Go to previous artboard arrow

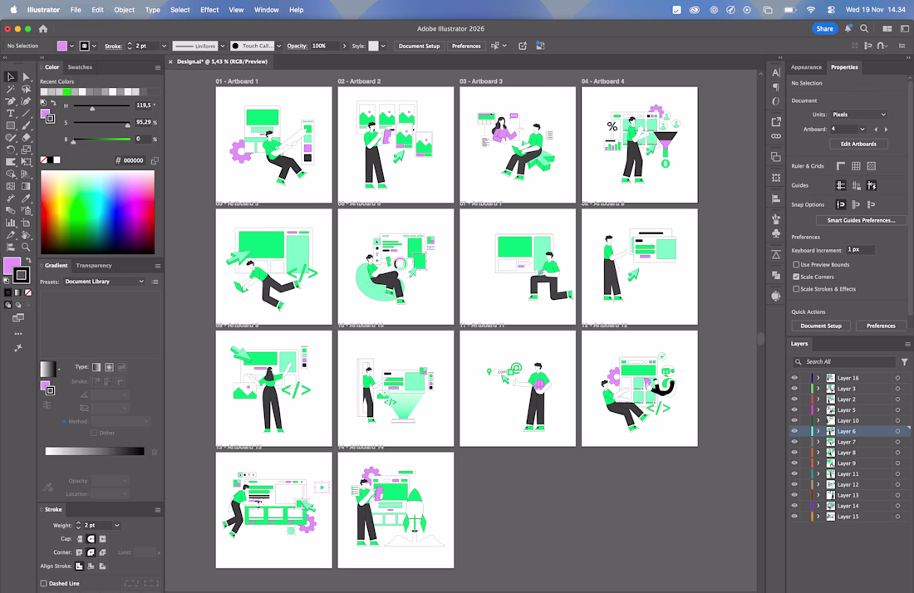click(876, 130)
